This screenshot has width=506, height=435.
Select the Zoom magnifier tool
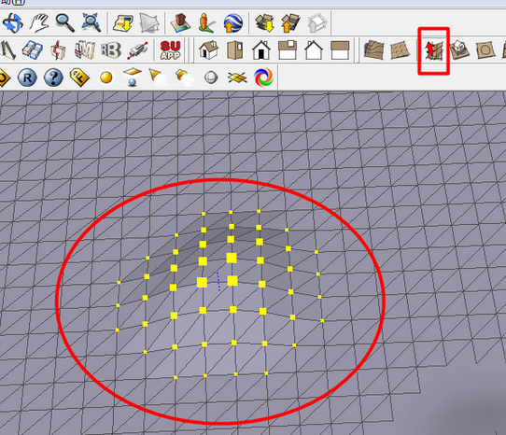click(x=64, y=23)
